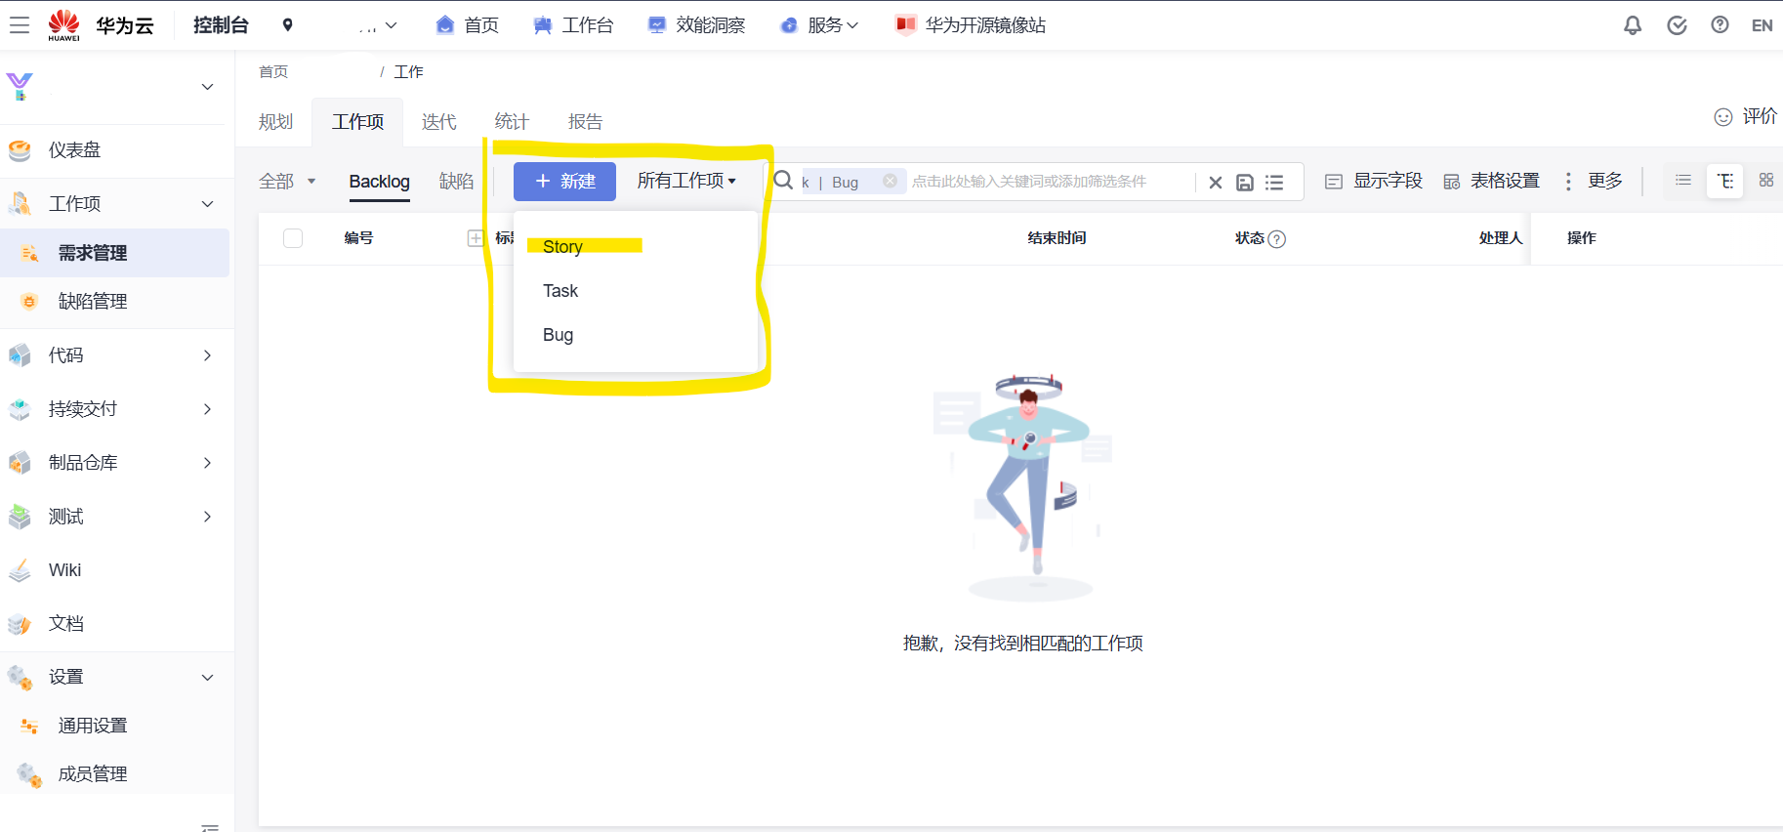Screen dimensions: 1783x832
Task: Open the task check-circle icon in header
Action: (x=1677, y=25)
